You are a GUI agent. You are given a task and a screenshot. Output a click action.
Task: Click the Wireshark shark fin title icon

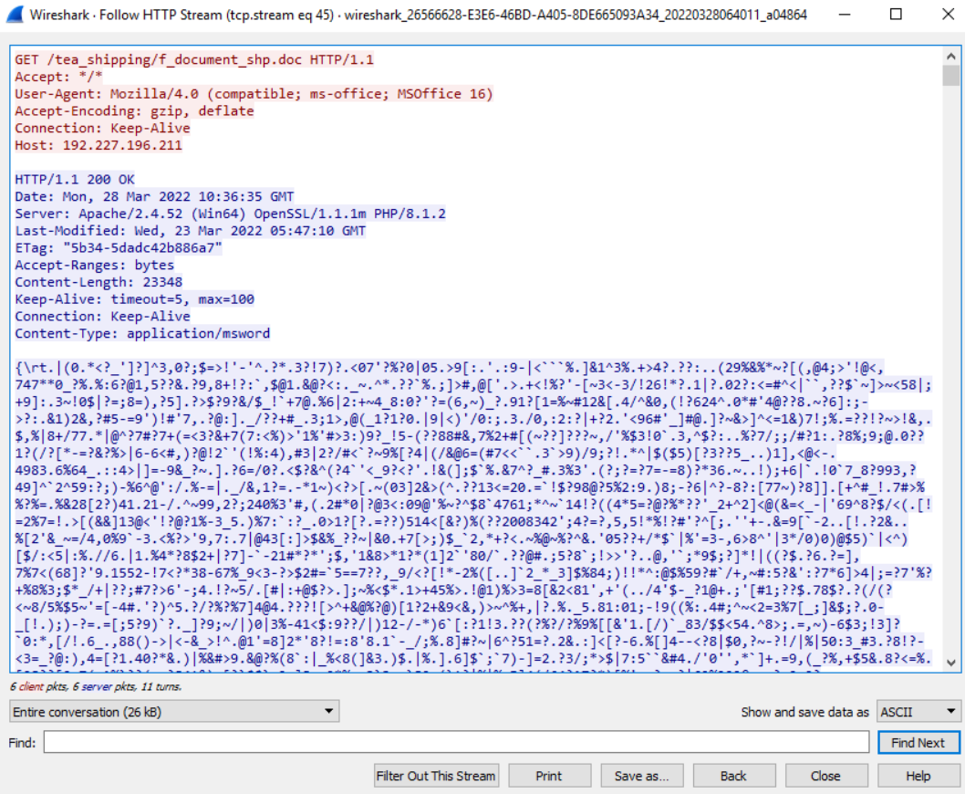(x=15, y=15)
